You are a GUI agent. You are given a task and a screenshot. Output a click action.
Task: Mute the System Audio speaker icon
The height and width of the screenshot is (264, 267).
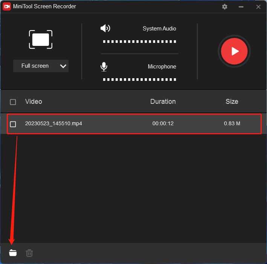(x=105, y=28)
